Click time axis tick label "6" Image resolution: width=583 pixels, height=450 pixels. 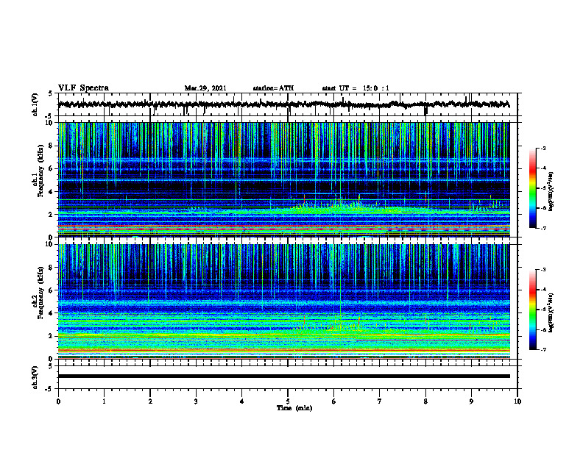point(334,401)
